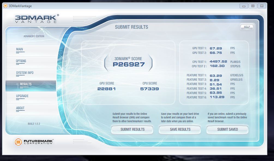Click the Submit Results page heading
The image size is (274, 161).
[131, 27]
